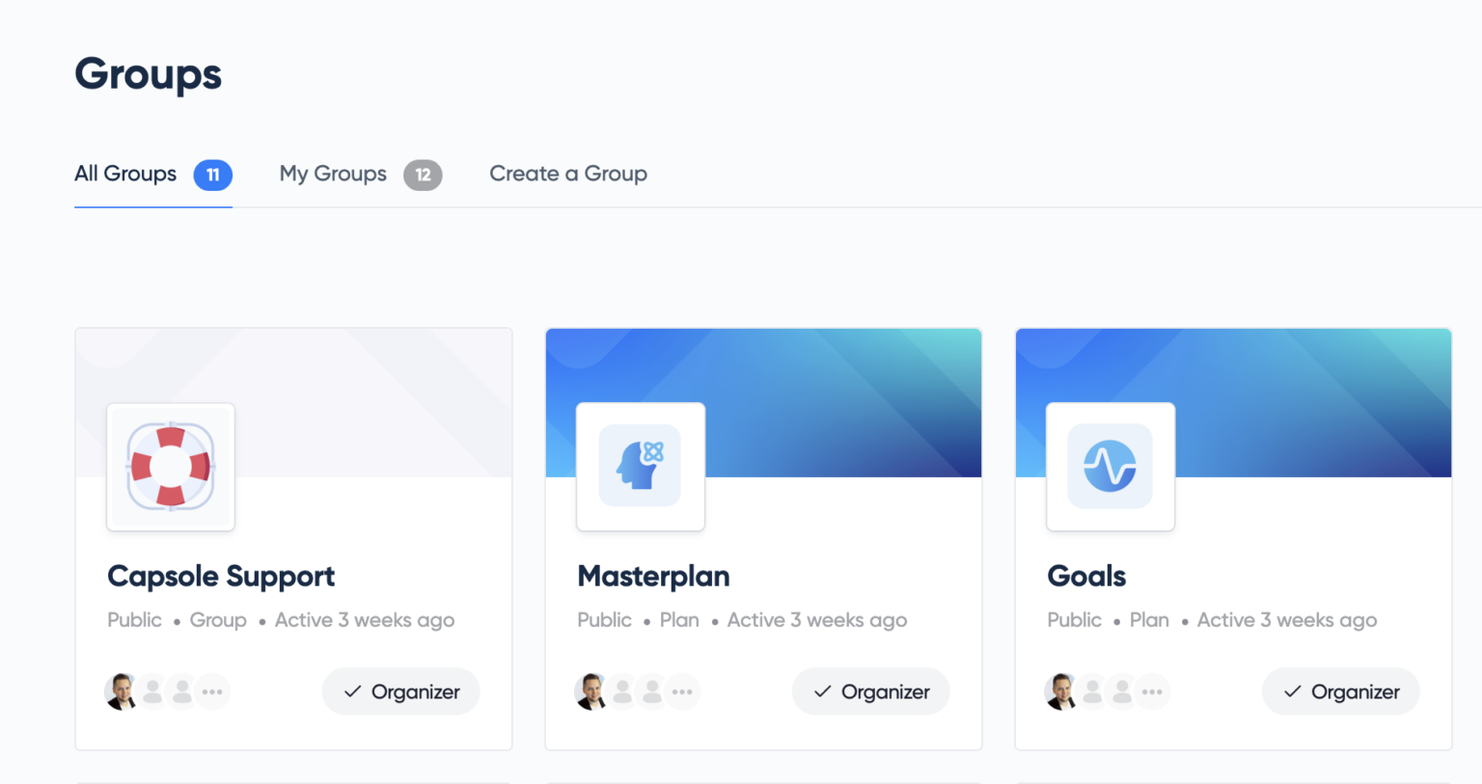Click the Masterplan head-with-atom icon
The height and width of the screenshot is (784, 1482).
(641, 467)
